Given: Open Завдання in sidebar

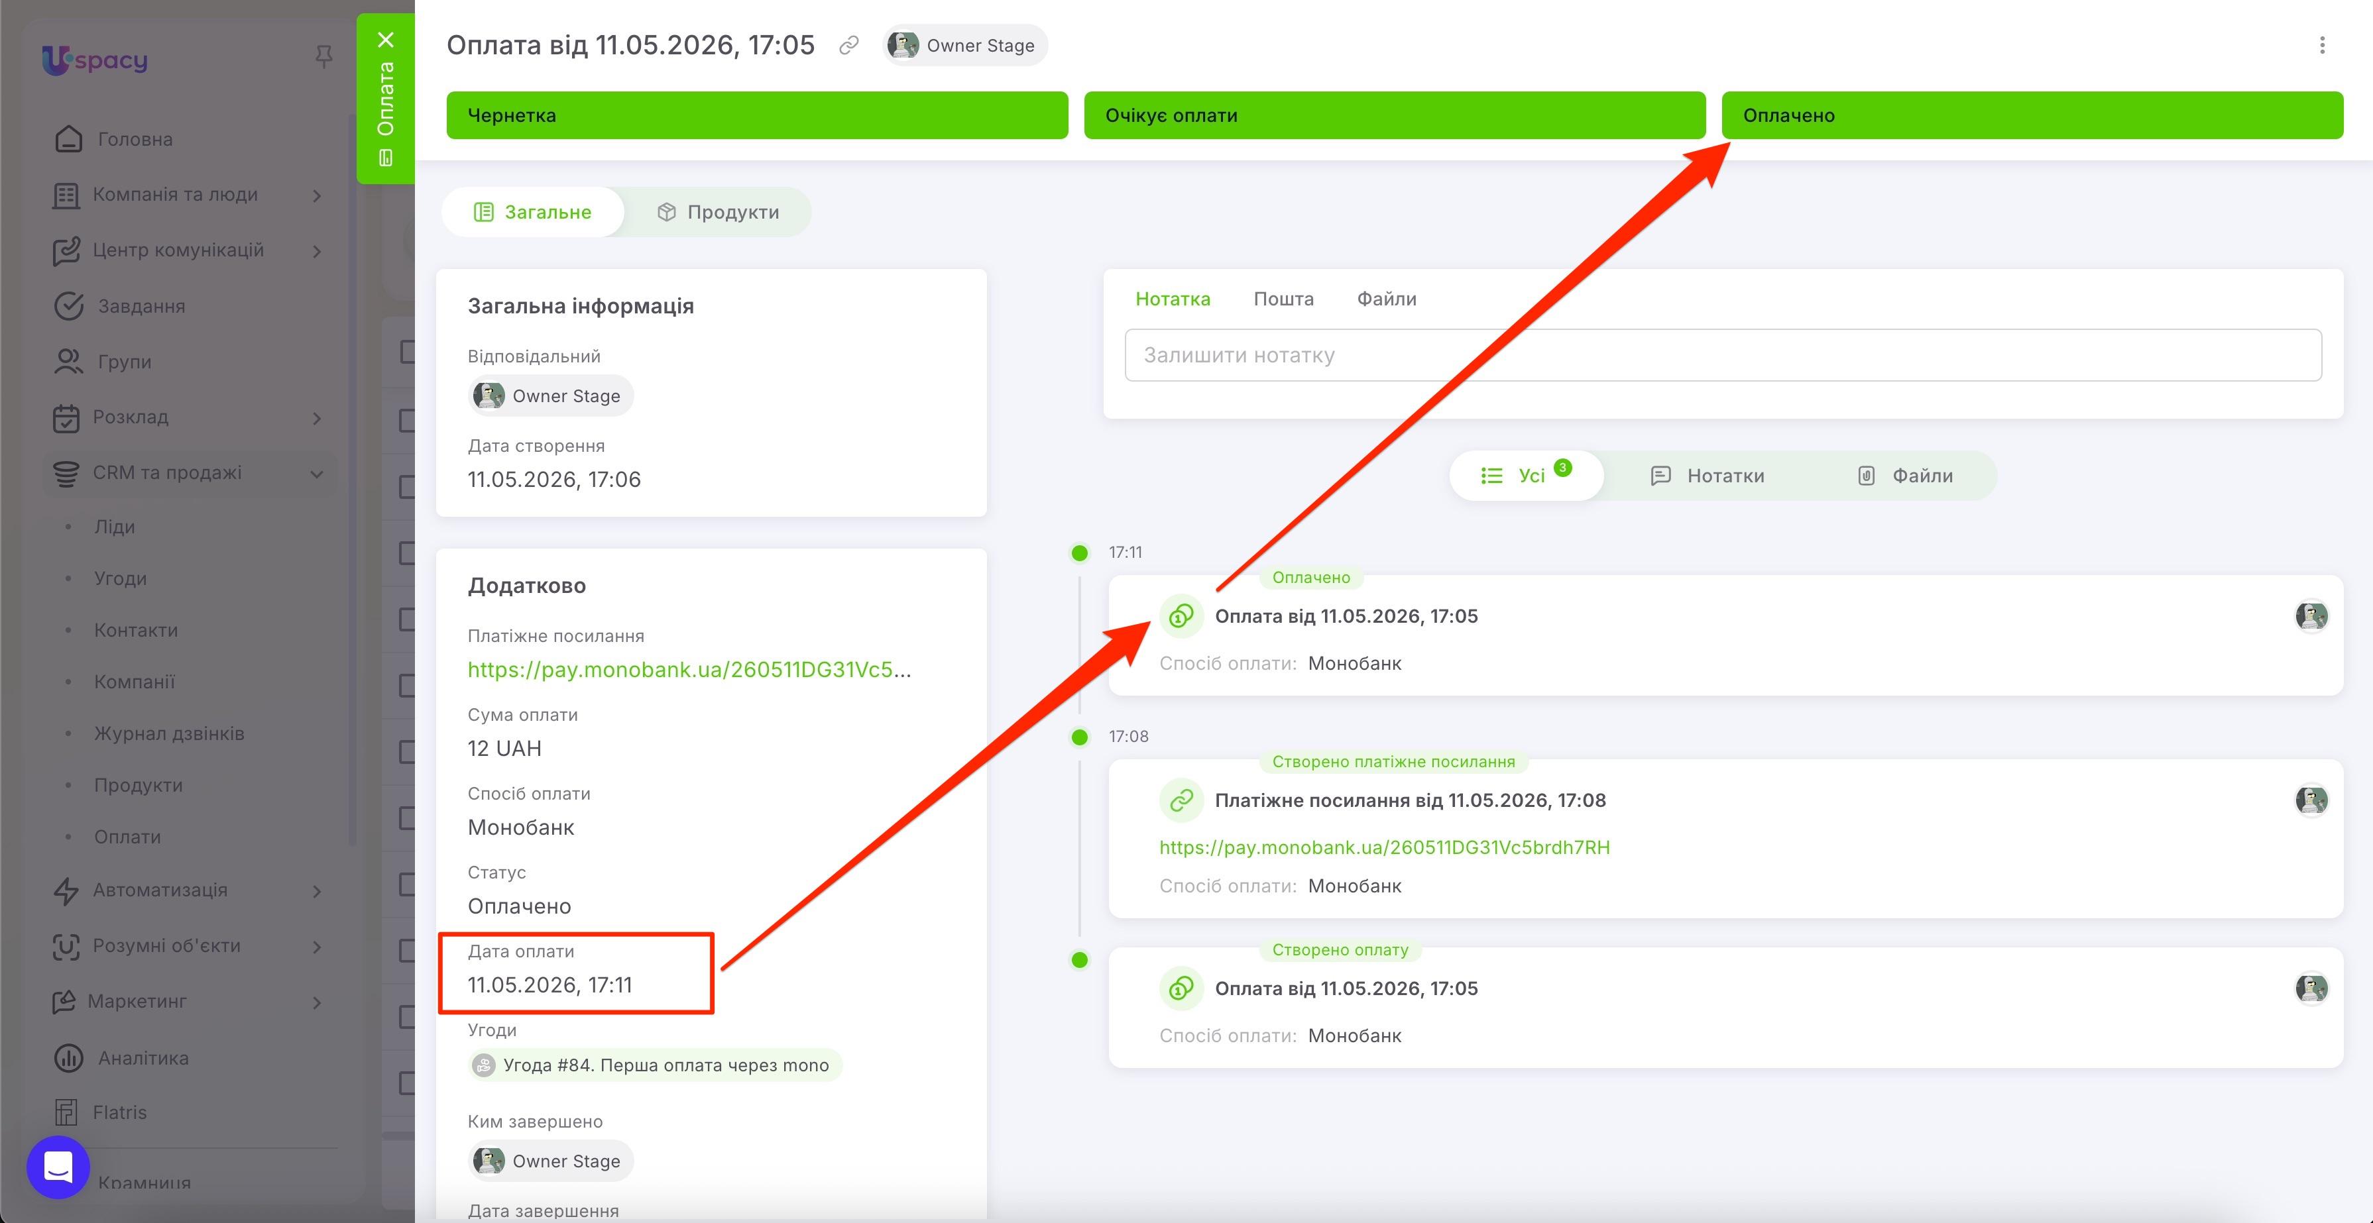Looking at the screenshot, I should (x=141, y=306).
